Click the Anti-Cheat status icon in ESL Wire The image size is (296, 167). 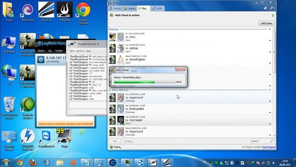(x=111, y=15)
